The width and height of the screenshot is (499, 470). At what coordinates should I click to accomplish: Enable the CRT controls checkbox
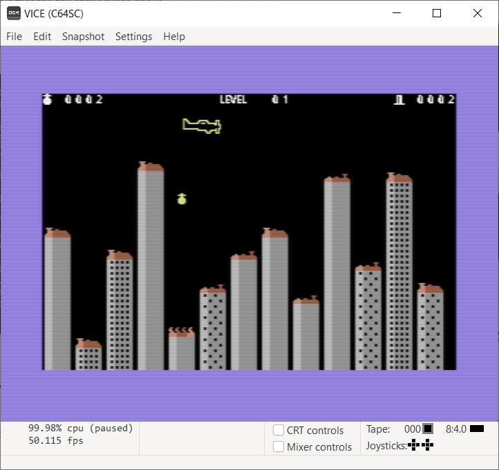279,430
